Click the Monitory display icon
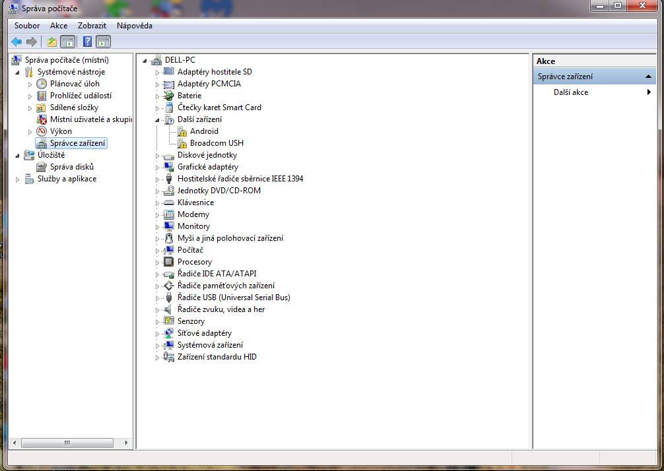Image resolution: width=664 pixels, height=471 pixels. click(168, 226)
